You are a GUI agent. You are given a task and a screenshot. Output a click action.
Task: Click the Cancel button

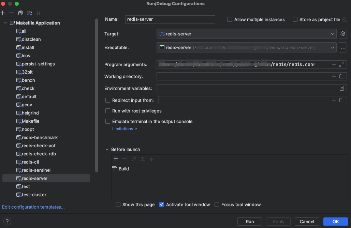[307, 222]
